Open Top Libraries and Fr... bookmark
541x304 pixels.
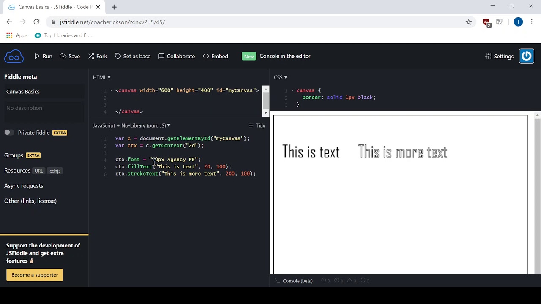[x=63, y=35]
